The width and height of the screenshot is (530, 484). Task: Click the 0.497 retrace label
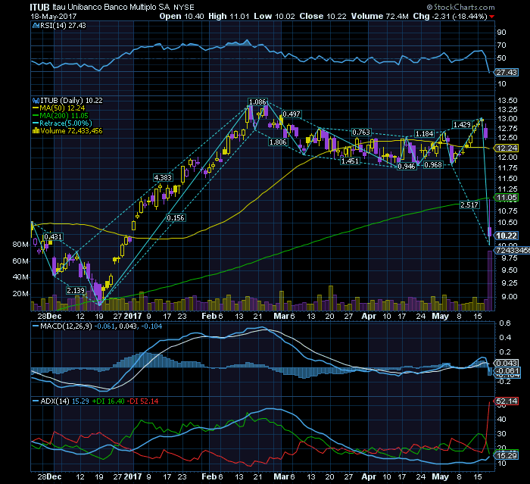291,114
